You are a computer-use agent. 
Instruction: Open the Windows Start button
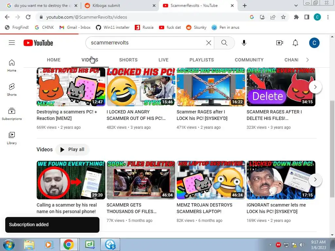[x=9, y=245]
